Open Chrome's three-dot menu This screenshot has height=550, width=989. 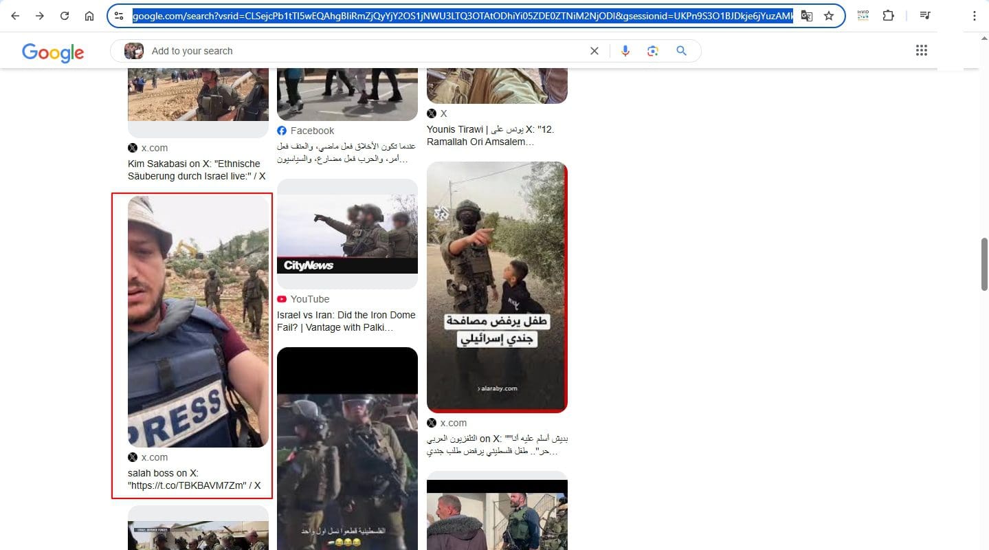point(974,16)
